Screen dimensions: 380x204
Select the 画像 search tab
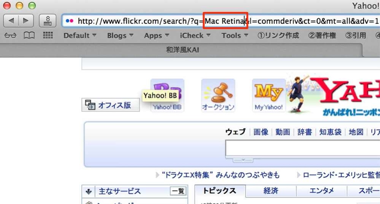(x=261, y=132)
